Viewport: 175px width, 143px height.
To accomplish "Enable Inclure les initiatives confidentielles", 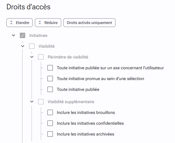I will (x=50, y=123).
